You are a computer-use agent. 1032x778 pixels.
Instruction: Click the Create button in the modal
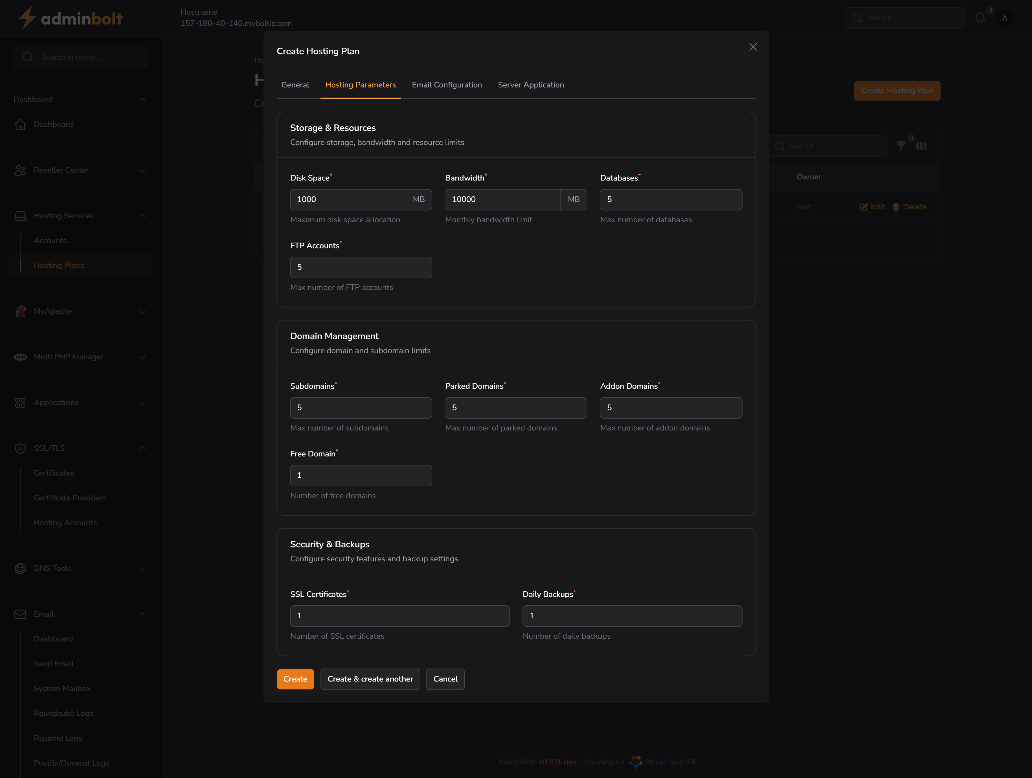pyautogui.click(x=295, y=679)
